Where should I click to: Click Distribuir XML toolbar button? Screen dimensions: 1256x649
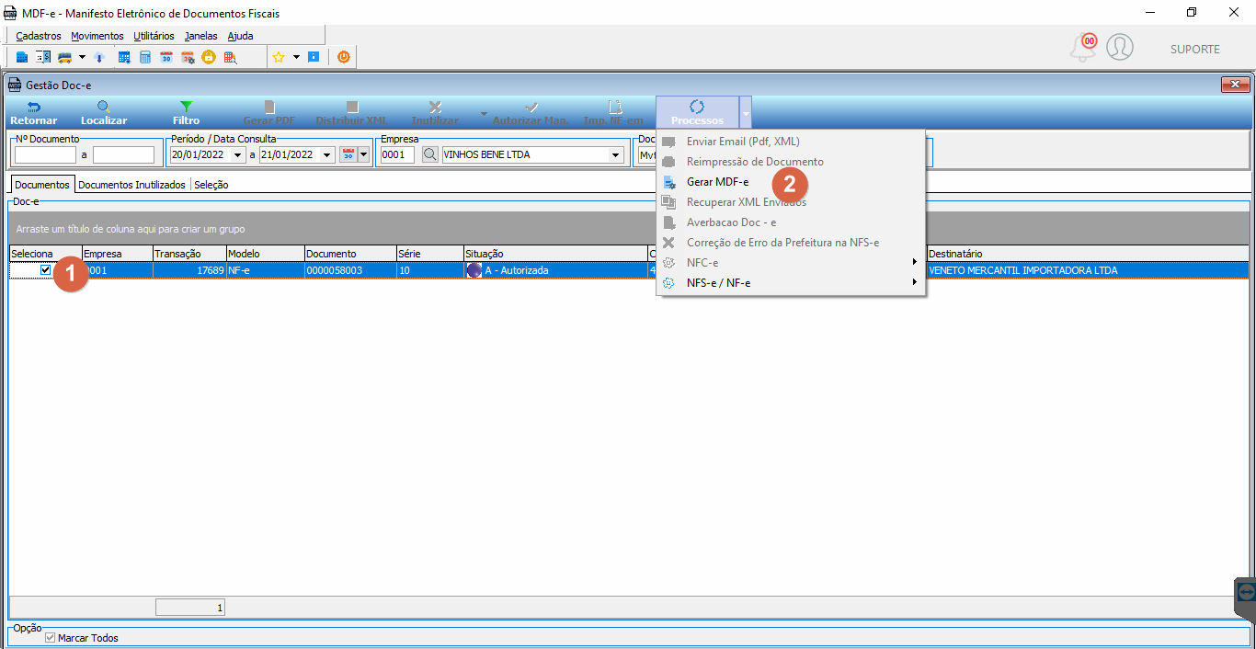351,113
